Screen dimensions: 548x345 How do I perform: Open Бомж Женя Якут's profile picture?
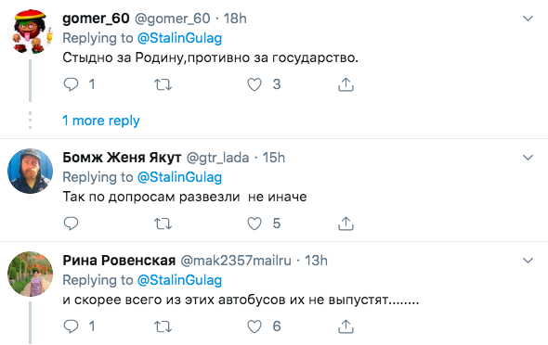click(x=31, y=171)
